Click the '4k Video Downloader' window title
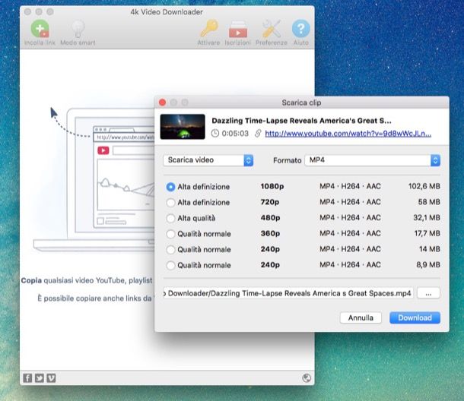 click(x=167, y=12)
